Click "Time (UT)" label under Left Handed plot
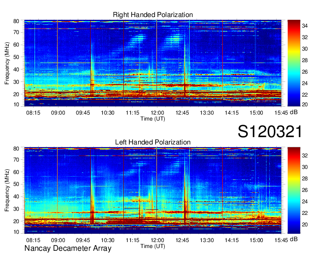Image resolution: width=313 pixels, height=254 pixels. pyautogui.click(x=153, y=246)
